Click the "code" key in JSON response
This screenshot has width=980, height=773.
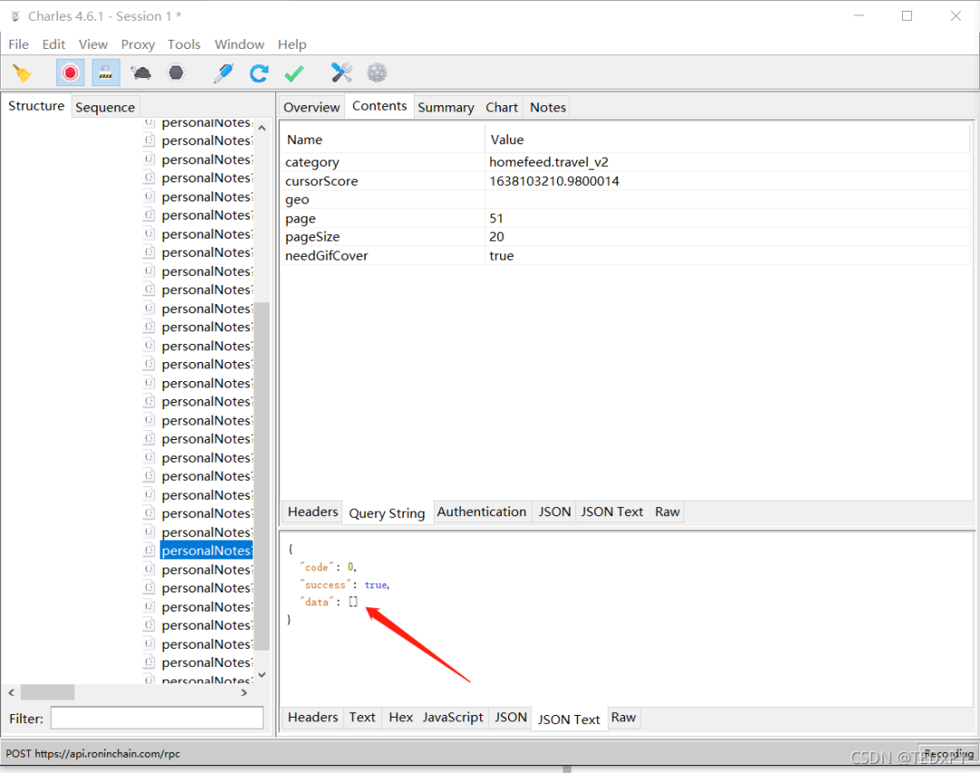coord(317,567)
